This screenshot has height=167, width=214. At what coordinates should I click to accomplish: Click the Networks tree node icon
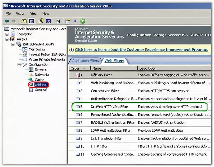click(x=31, y=75)
